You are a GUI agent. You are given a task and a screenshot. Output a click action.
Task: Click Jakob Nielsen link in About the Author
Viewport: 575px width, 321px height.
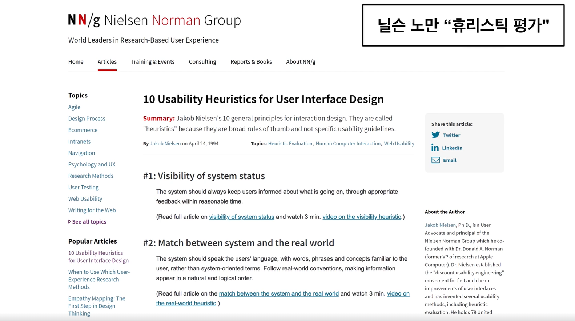click(x=440, y=225)
